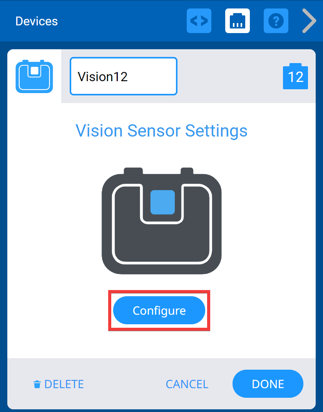Open the code viewer icon
Screen dimensions: 323x412
point(199,21)
